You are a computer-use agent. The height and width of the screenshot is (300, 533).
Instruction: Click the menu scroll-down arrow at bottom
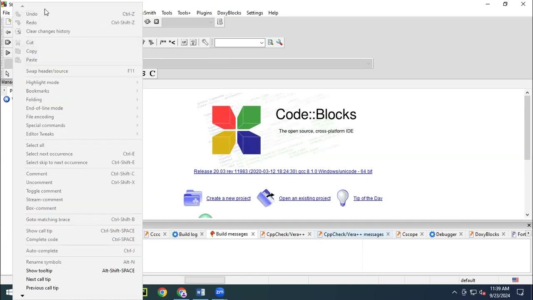[x=22, y=296]
